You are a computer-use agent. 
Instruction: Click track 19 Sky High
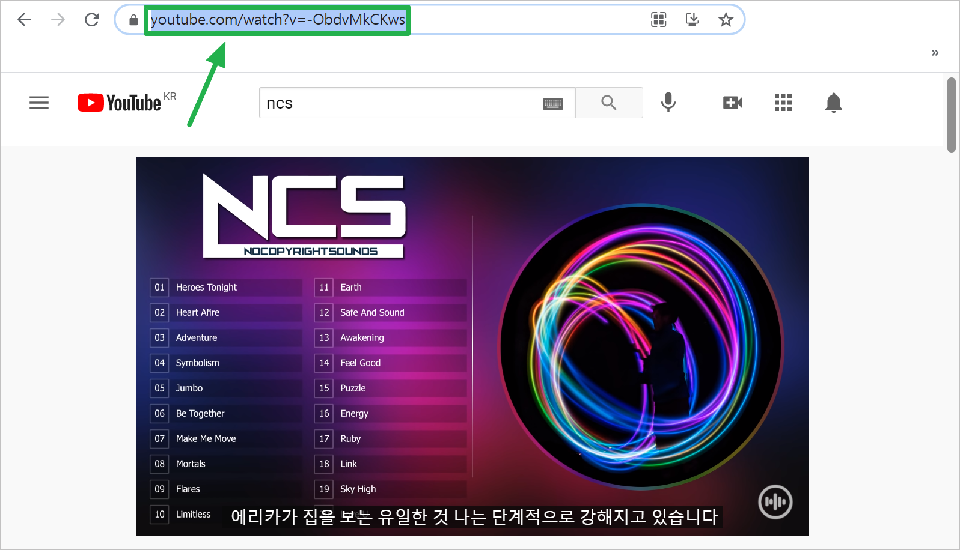click(391, 489)
